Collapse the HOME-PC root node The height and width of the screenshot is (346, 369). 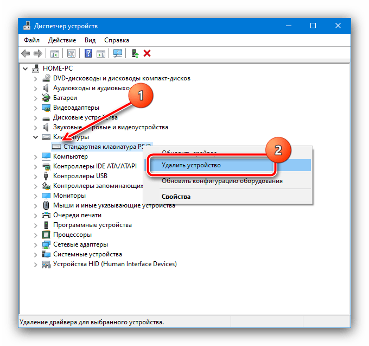25,69
